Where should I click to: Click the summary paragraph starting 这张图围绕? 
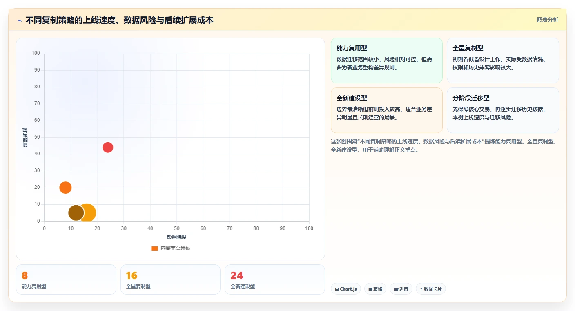pyautogui.click(x=444, y=145)
